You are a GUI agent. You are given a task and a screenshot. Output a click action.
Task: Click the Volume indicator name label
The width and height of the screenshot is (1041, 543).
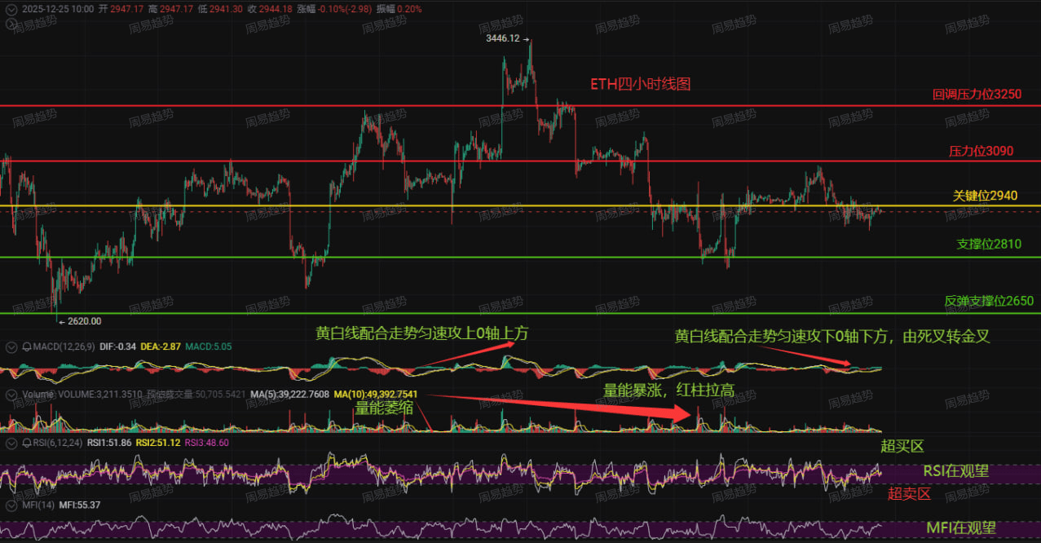coord(37,395)
